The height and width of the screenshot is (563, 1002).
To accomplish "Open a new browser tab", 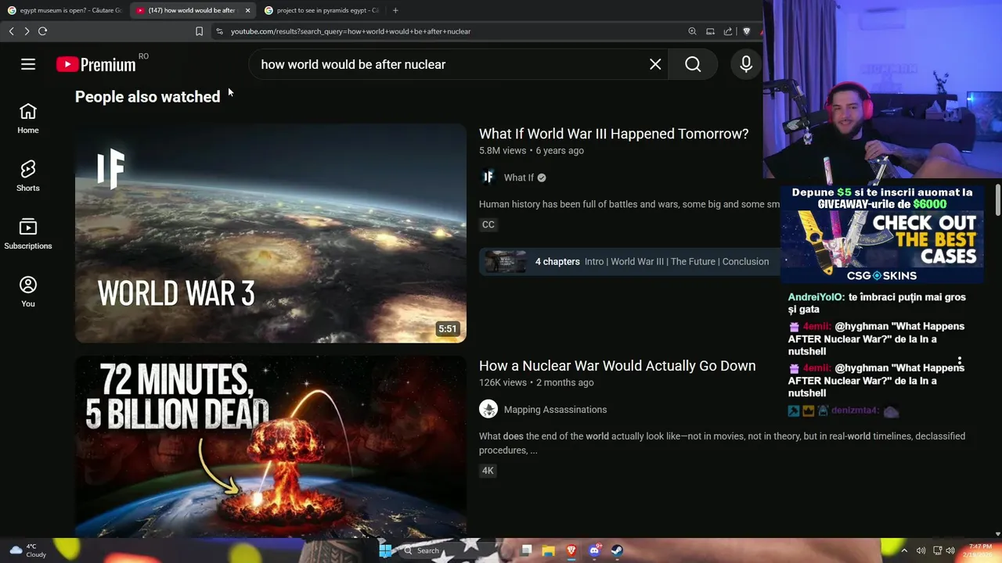I will 395,10.
